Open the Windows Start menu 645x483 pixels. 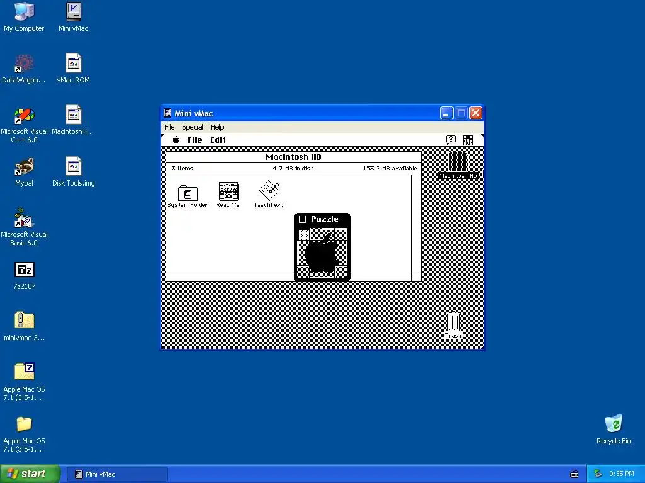click(30, 474)
